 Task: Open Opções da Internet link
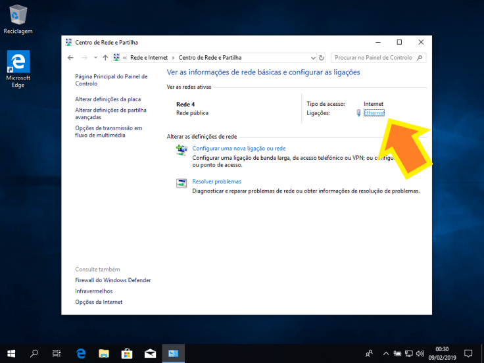pos(99,302)
